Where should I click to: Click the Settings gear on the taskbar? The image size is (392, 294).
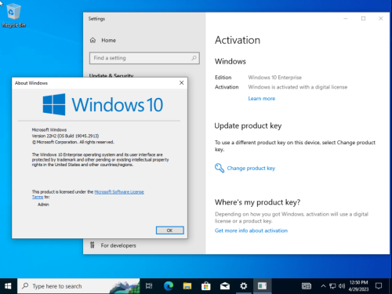click(x=244, y=286)
